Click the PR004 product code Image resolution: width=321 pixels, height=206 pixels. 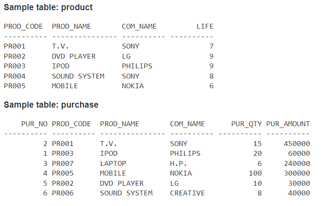[x=15, y=76]
